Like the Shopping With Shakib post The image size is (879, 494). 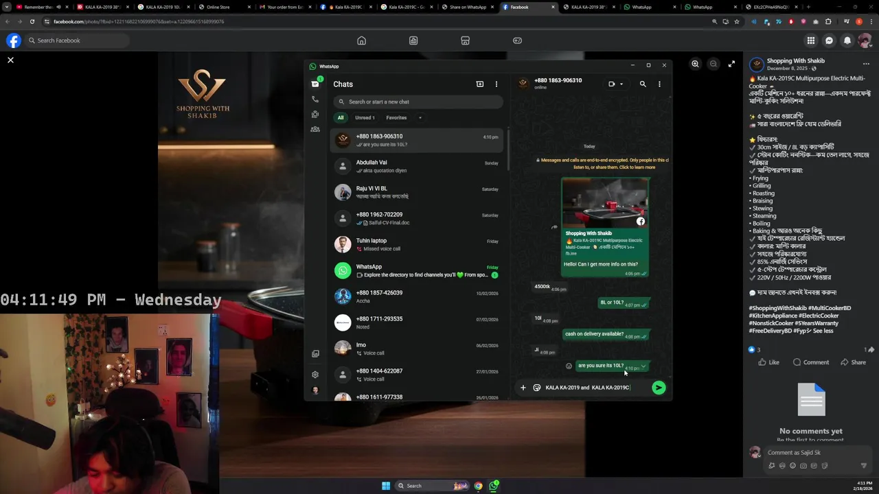768,362
